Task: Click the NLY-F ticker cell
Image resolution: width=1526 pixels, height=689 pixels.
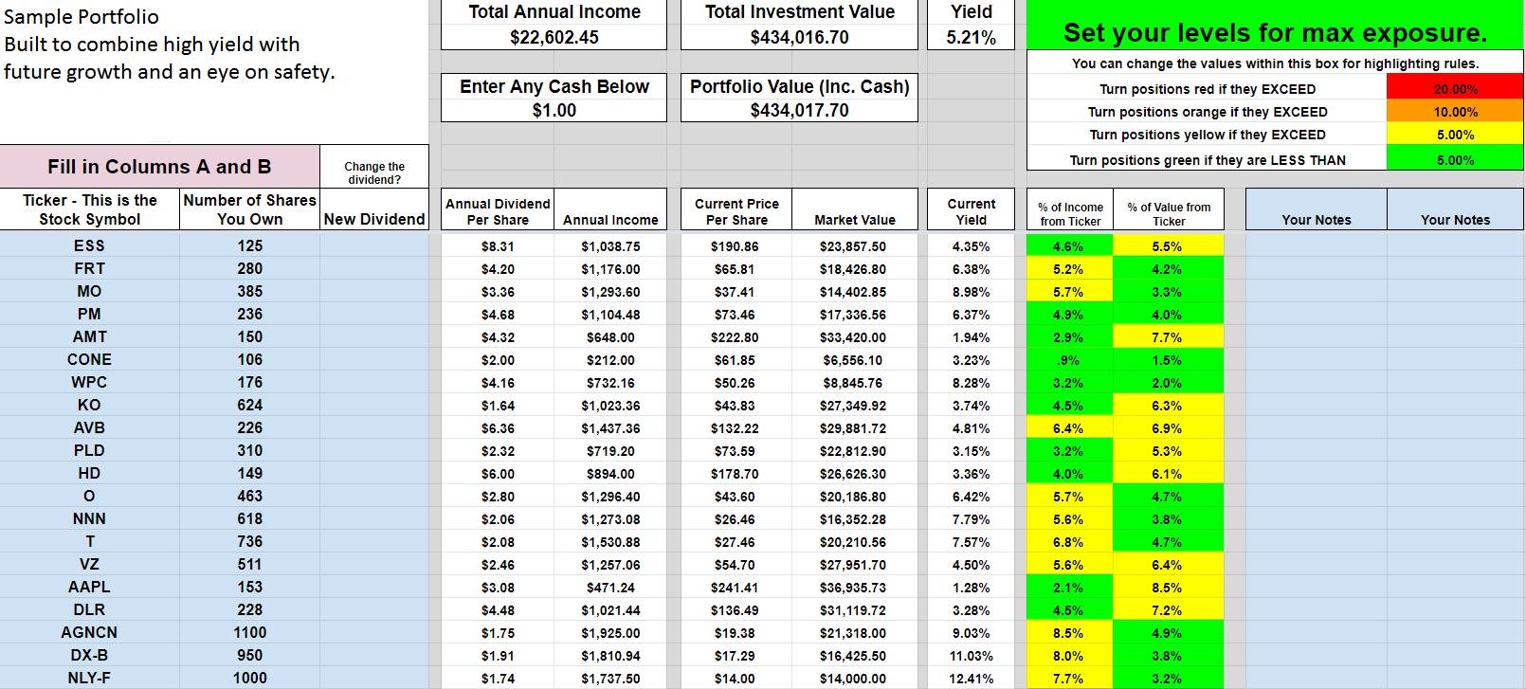Action: pos(89,678)
